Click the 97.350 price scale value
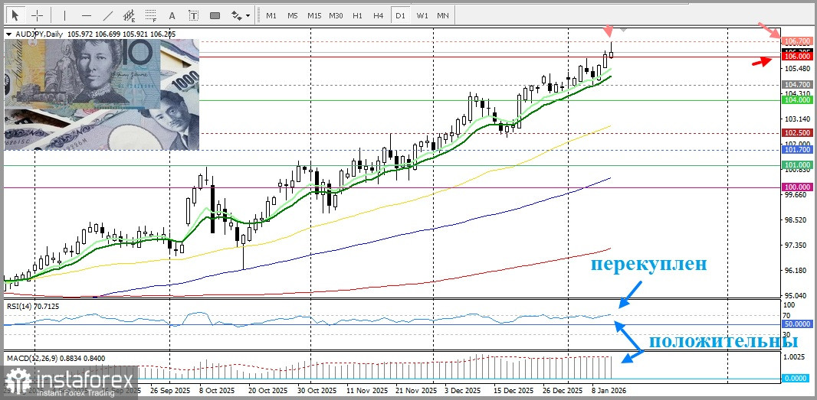This screenshot has height=400, width=817. pos(797,246)
